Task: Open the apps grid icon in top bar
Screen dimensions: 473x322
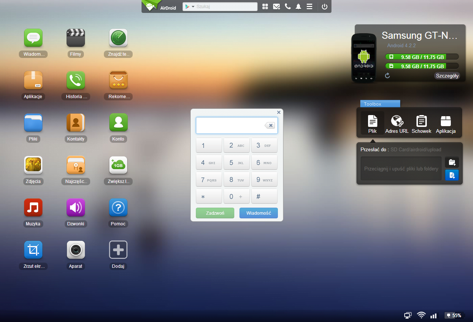Action: pos(265,7)
